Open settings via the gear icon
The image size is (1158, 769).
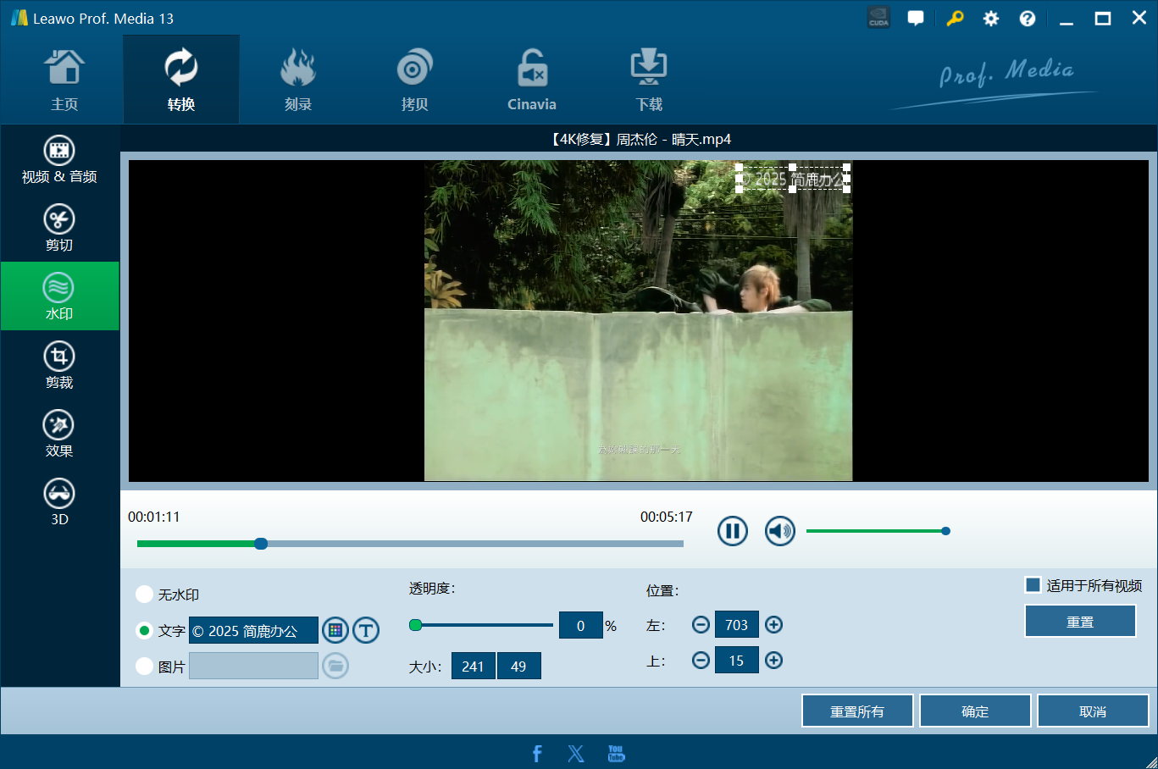pyautogui.click(x=991, y=18)
